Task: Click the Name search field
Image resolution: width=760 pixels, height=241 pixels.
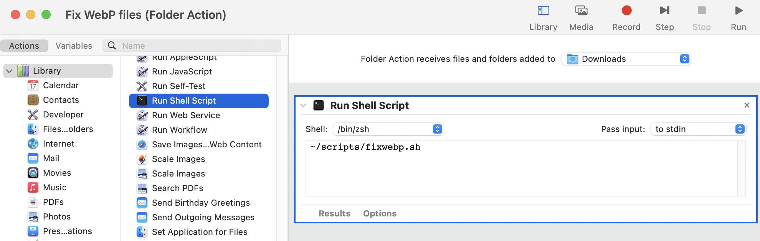Action: point(200,46)
